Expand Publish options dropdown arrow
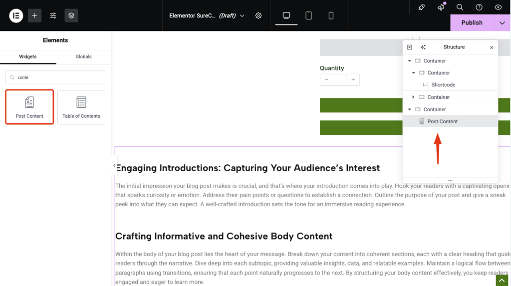Image resolution: width=511 pixels, height=286 pixels. [502, 22]
